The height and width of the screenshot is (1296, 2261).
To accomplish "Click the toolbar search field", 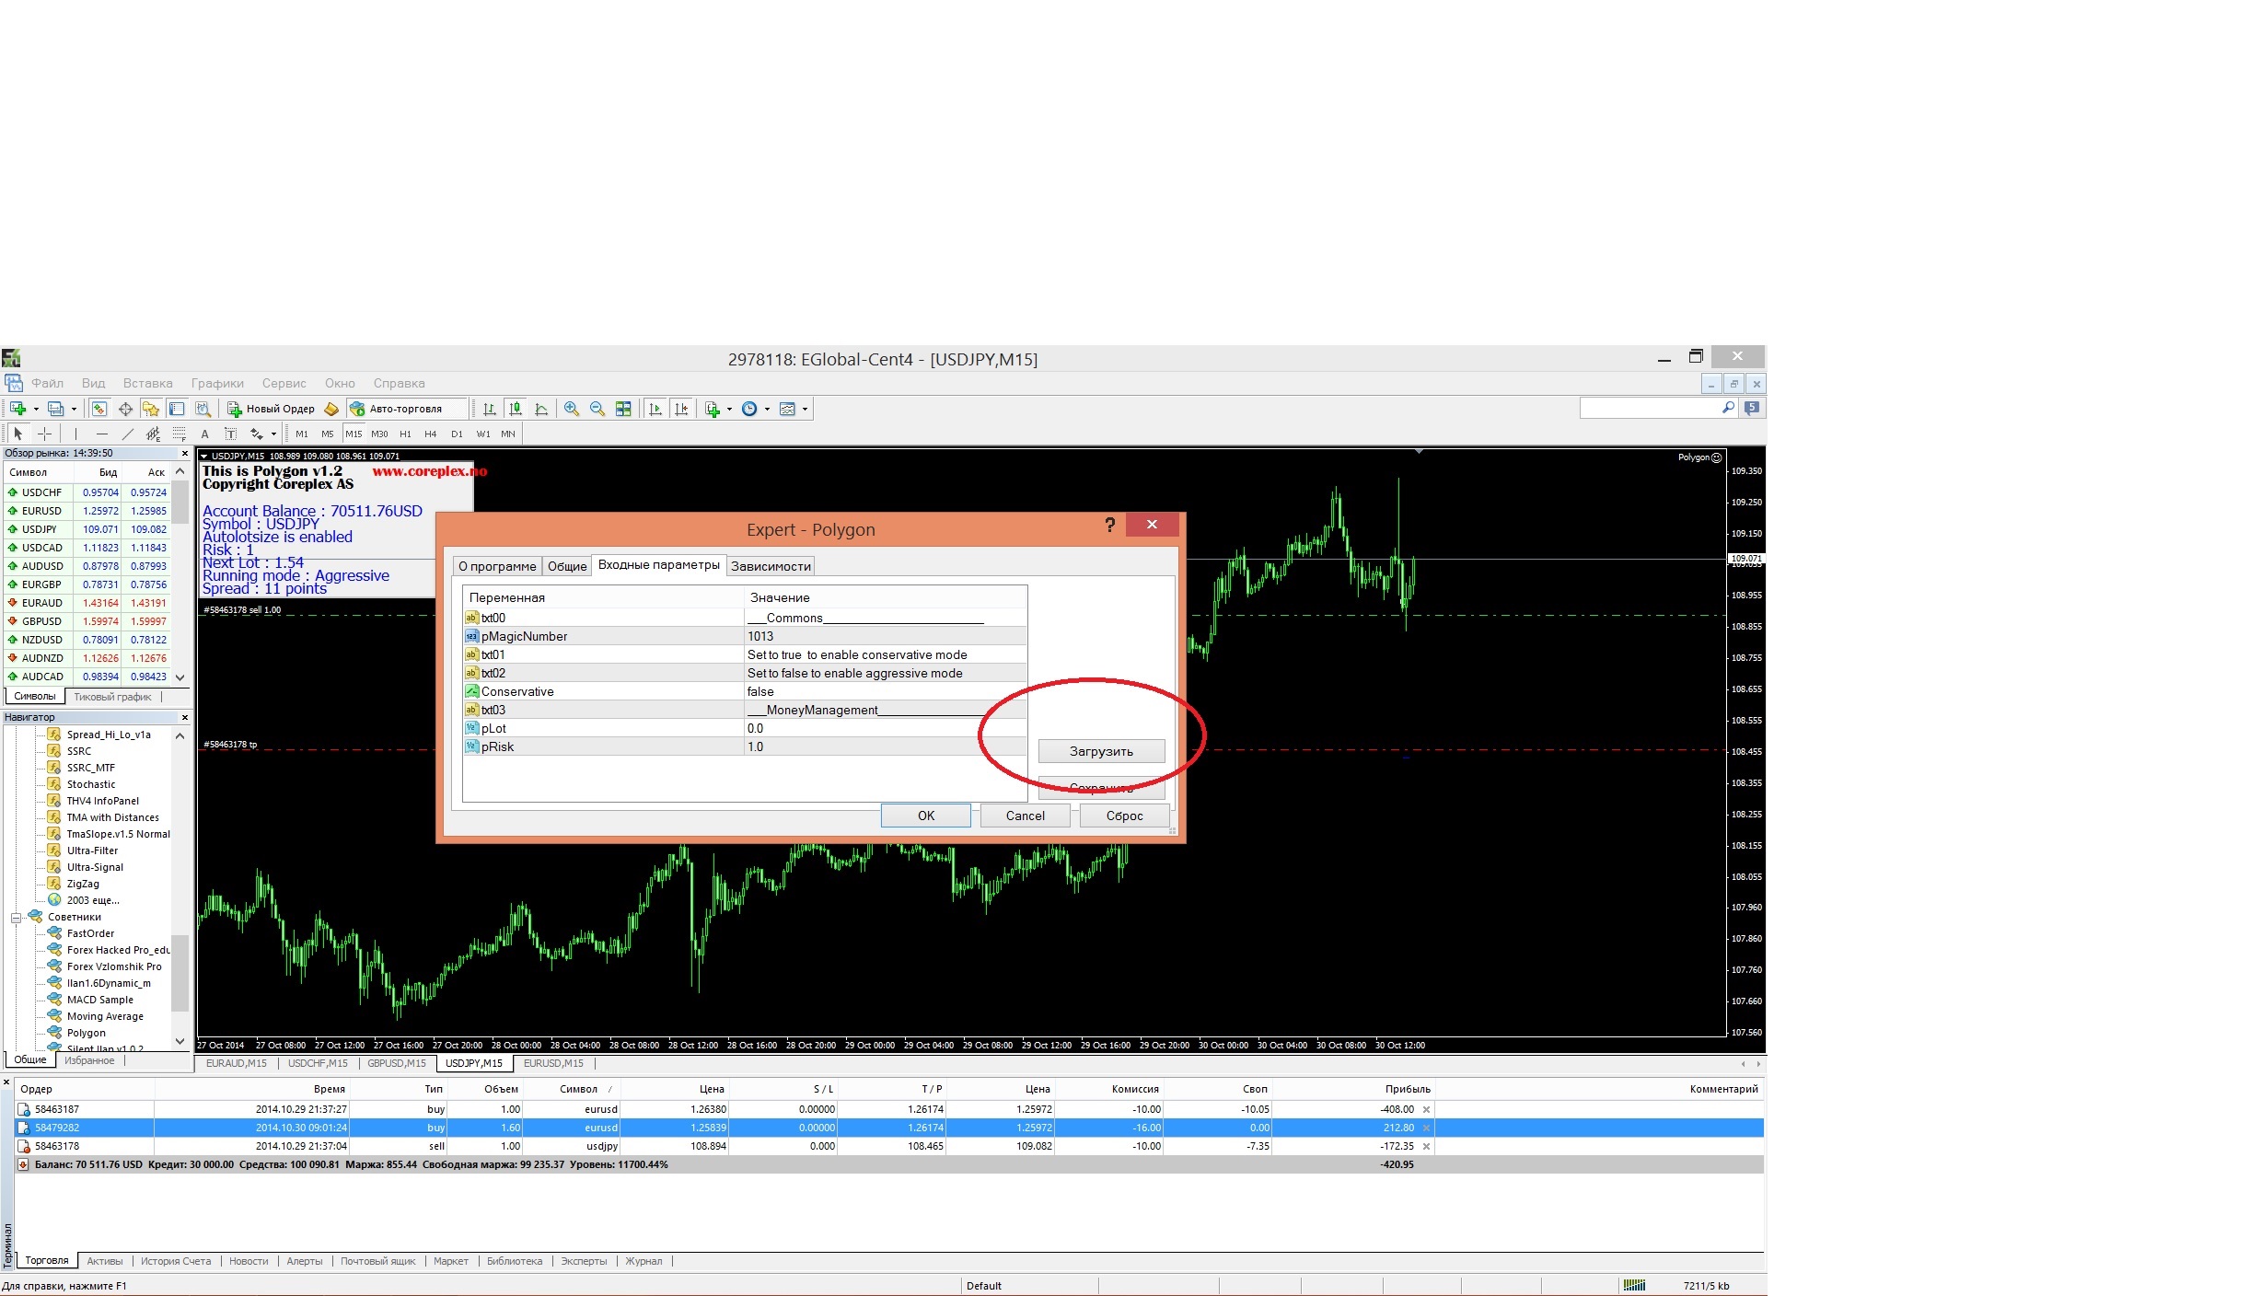I will pos(1650,408).
